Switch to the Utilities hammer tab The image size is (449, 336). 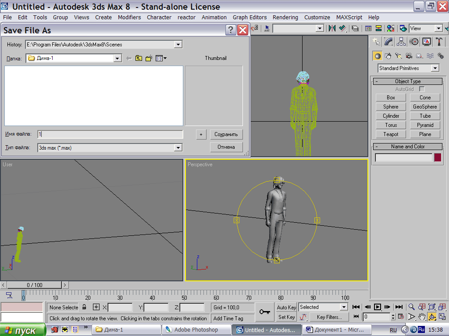pos(439,42)
